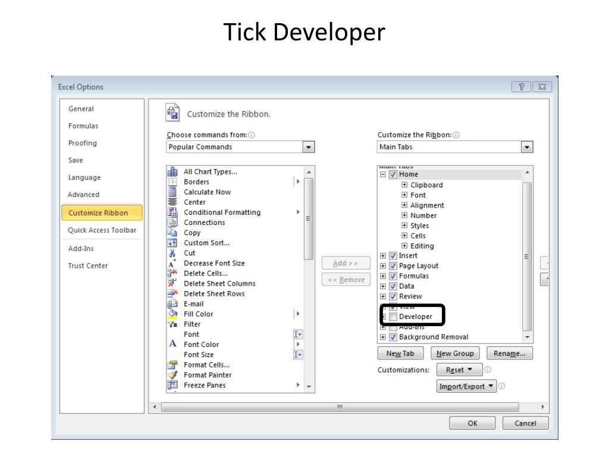Viewport: 609px width, 457px height.
Task: Select the Delete Sheet Columns icon
Action: [172, 283]
